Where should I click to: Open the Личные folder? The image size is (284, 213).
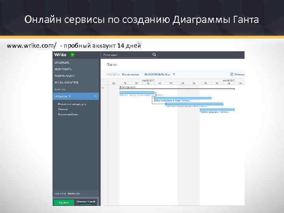pos(63,109)
